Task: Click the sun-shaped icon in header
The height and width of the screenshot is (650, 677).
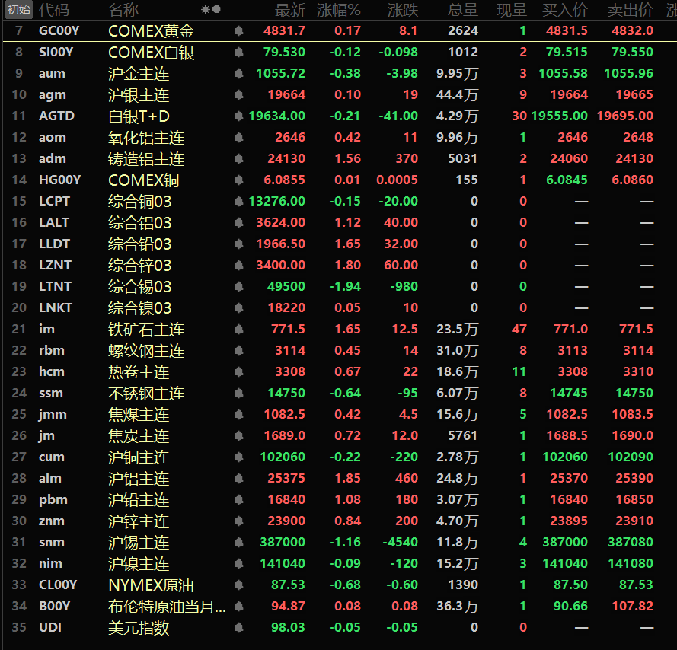Action: tap(205, 10)
